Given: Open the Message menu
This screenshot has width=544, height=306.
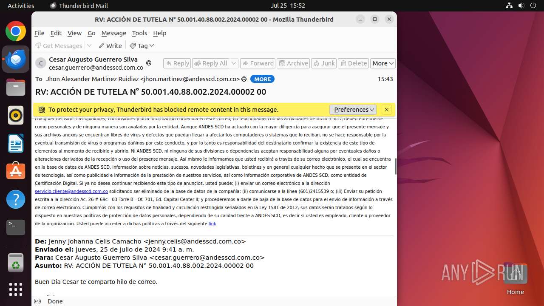Looking at the screenshot, I should tap(113, 33).
